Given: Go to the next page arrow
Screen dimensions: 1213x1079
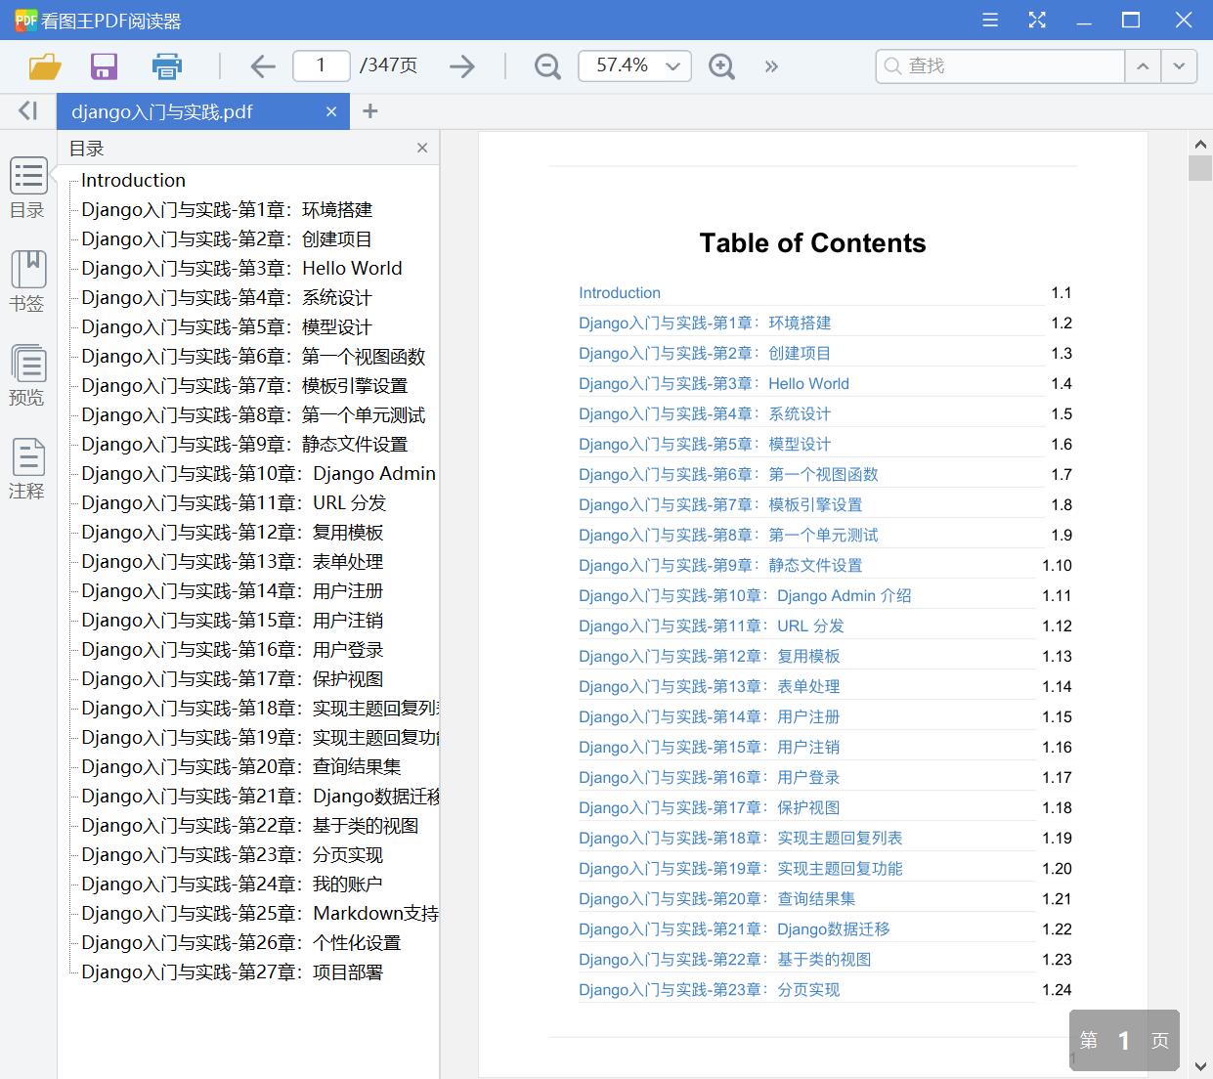Looking at the screenshot, I should pos(462,66).
